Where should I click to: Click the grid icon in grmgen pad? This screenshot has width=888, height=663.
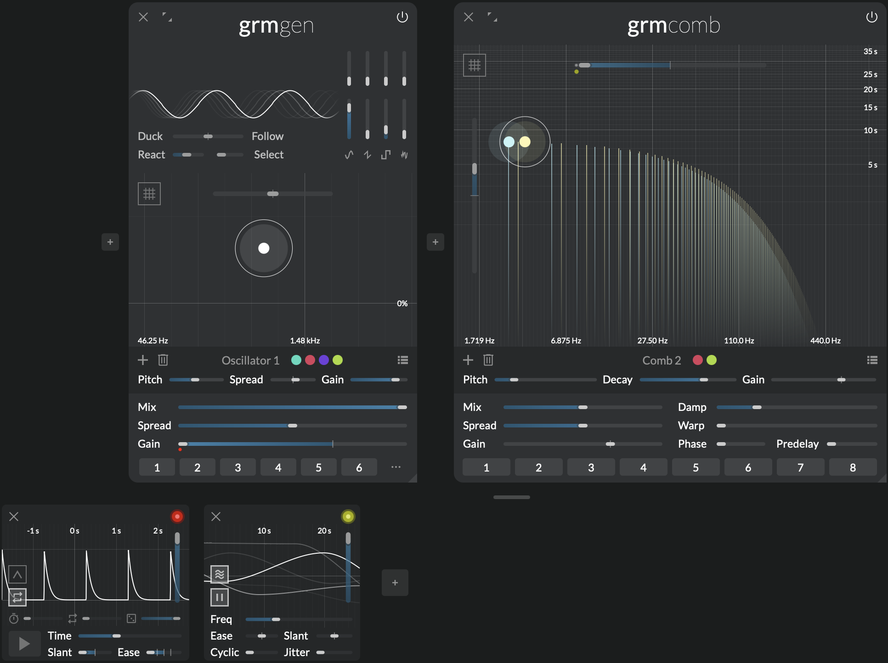click(x=149, y=194)
